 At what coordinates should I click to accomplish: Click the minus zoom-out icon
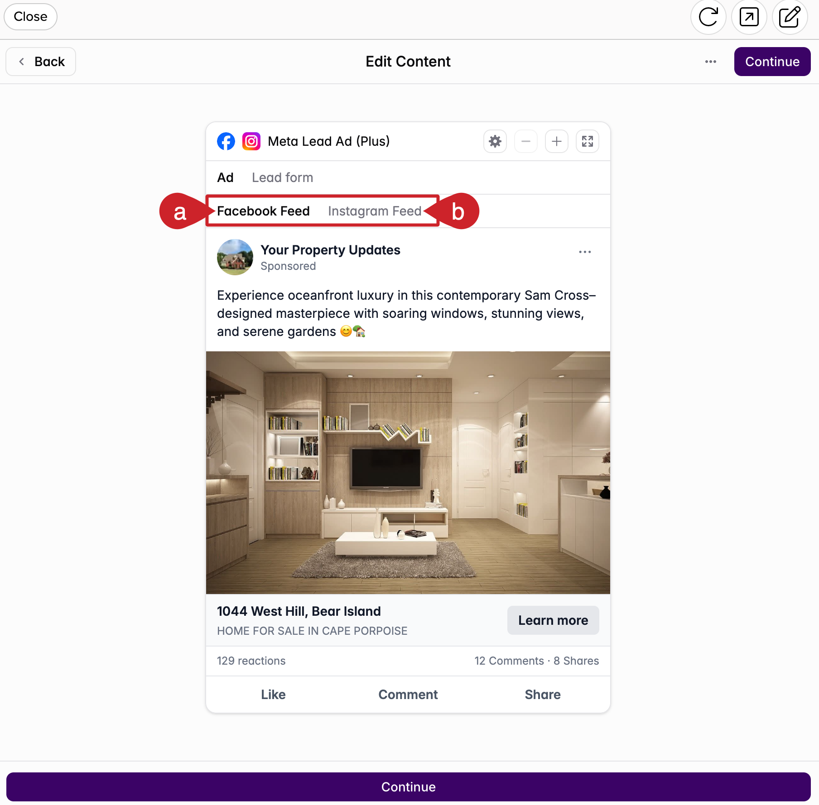[x=526, y=142]
